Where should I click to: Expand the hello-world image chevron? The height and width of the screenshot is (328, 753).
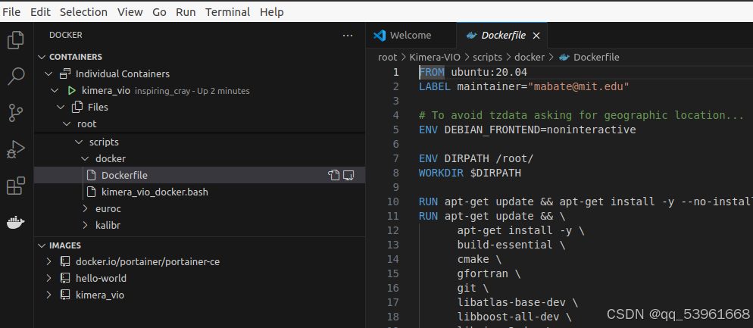point(48,278)
